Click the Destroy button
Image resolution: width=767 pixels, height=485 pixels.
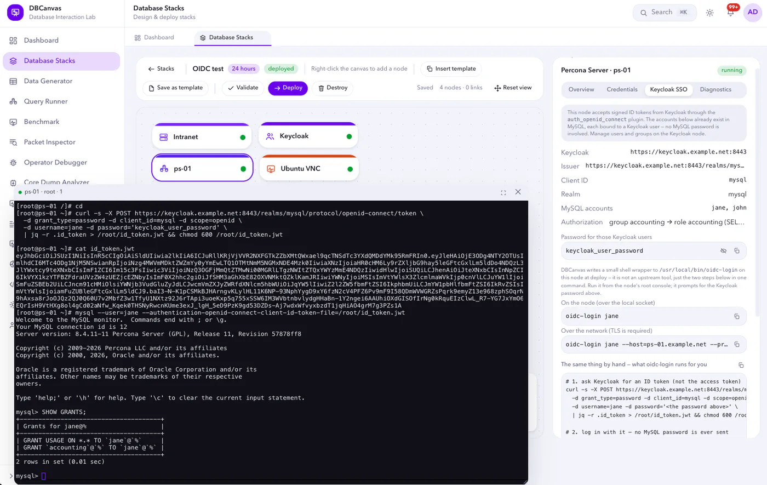[333, 88]
